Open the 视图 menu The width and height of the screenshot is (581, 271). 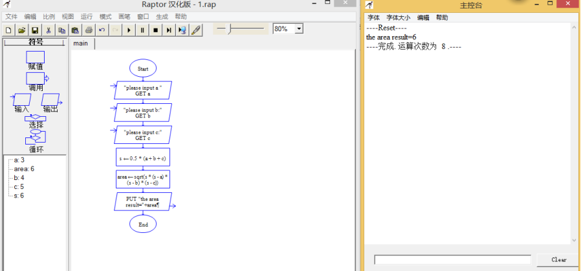[x=68, y=17]
